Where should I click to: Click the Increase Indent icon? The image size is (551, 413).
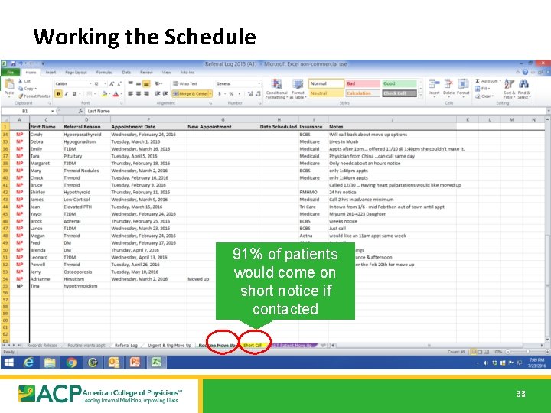tap(165, 94)
